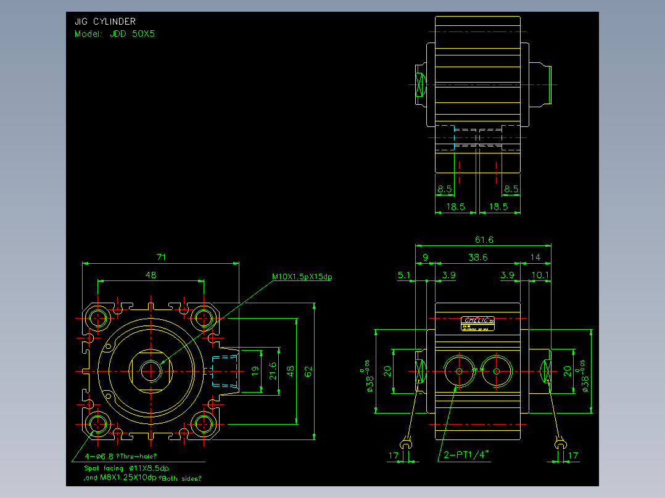Select the "4-ø6.8 ?Thru-hole?" note
665x498 pixels.
[x=120, y=457]
